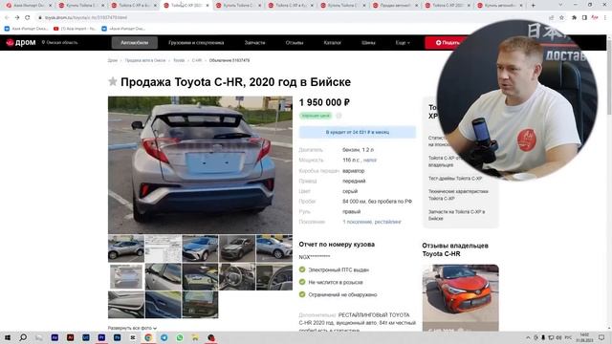The image size is (612, 344).
Task: Click the Drom logo in the header
Action: (21, 42)
